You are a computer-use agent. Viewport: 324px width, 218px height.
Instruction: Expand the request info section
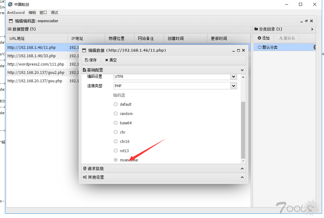pyautogui.click(x=242, y=169)
